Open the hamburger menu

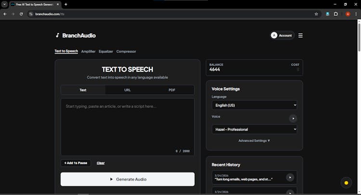click(300, 35)
